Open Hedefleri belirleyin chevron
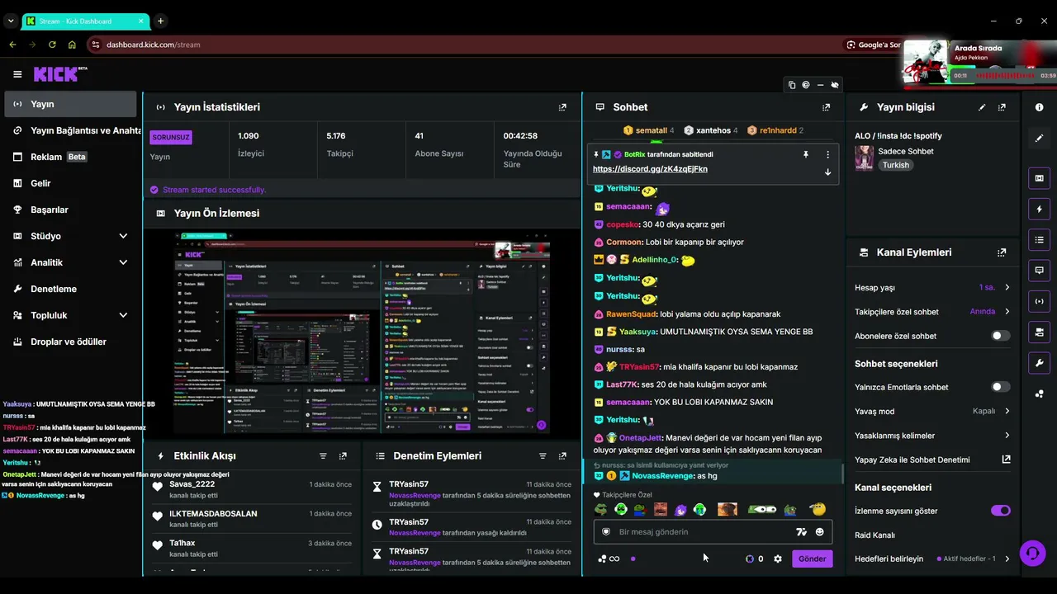 point(1007,559)
